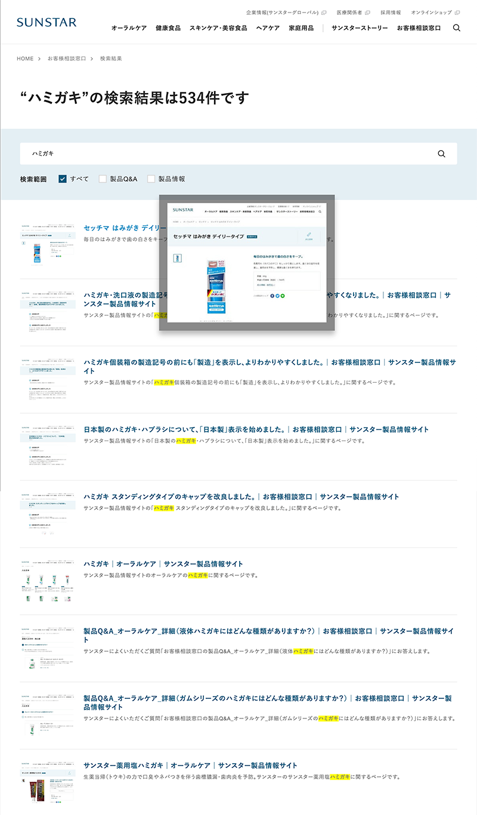The width and height of the screenshot is (477, 815).
Task: Click description オーラルケアのハミガキに関するページです
Action: click(x=171, y=575)
